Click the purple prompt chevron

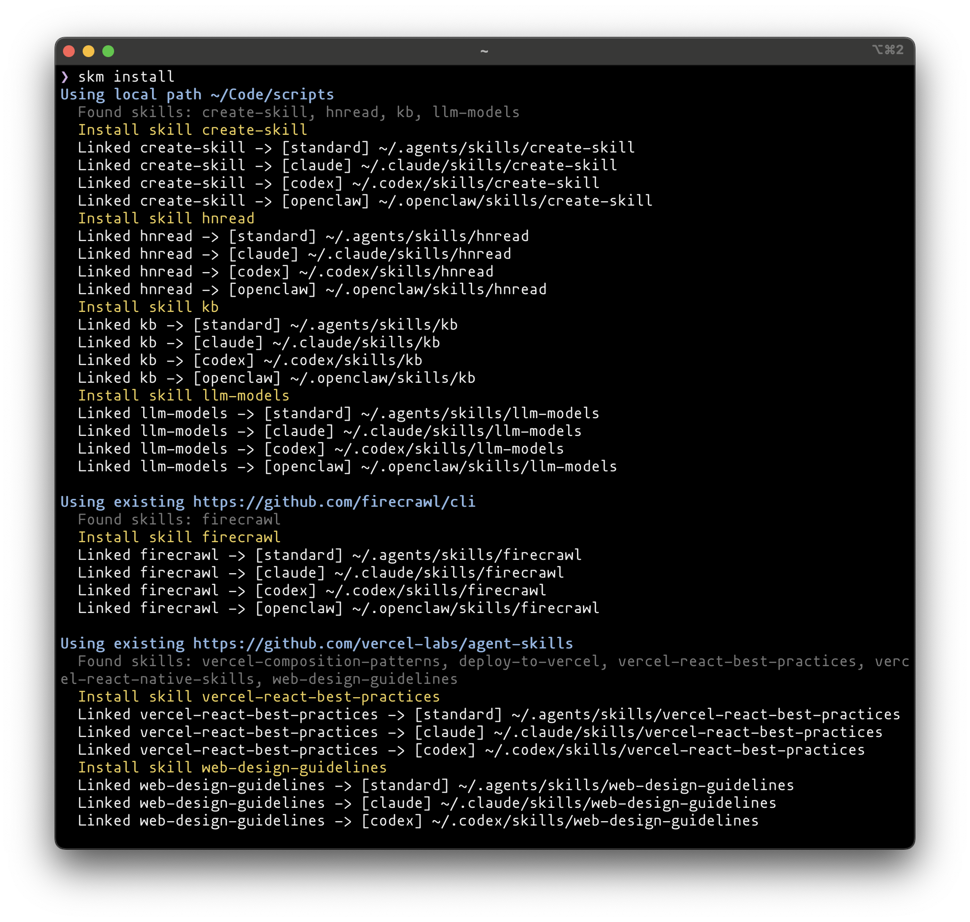click(x=65, y=77)
